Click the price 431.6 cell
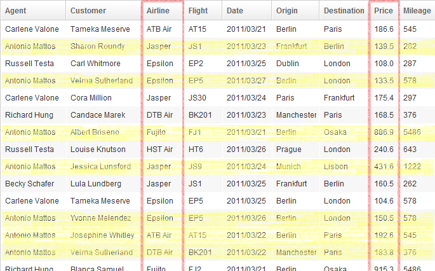The image size is (435, 271). point(384,167)
